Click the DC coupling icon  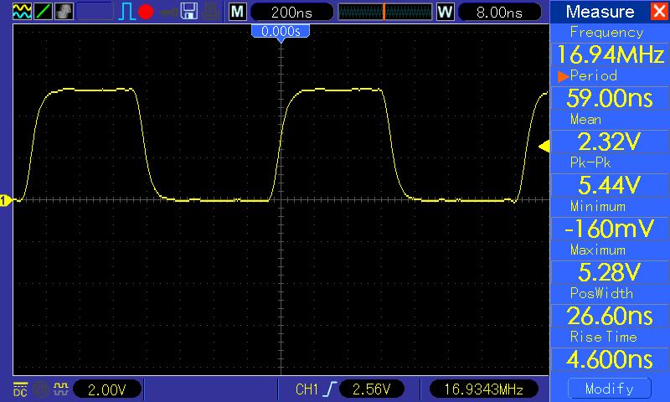[x=20, y=389]
